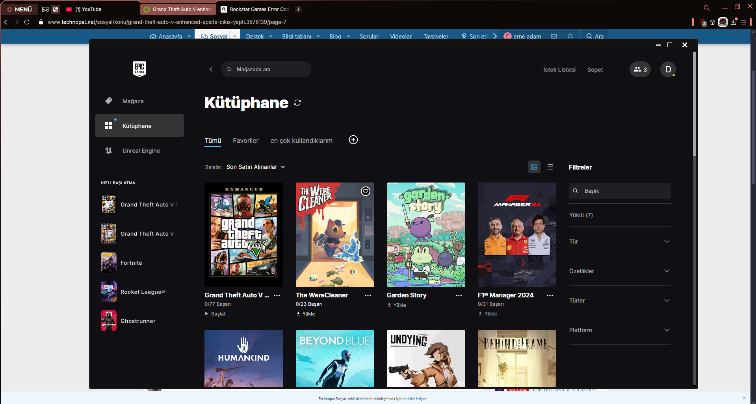756x404 pixels.
Task: Open Anasayfa in Technopat navigation
Action: coord(166,36)
